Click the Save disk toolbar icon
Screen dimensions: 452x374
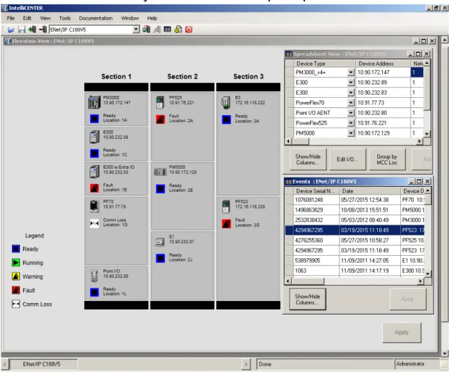[x=22, y=29]
